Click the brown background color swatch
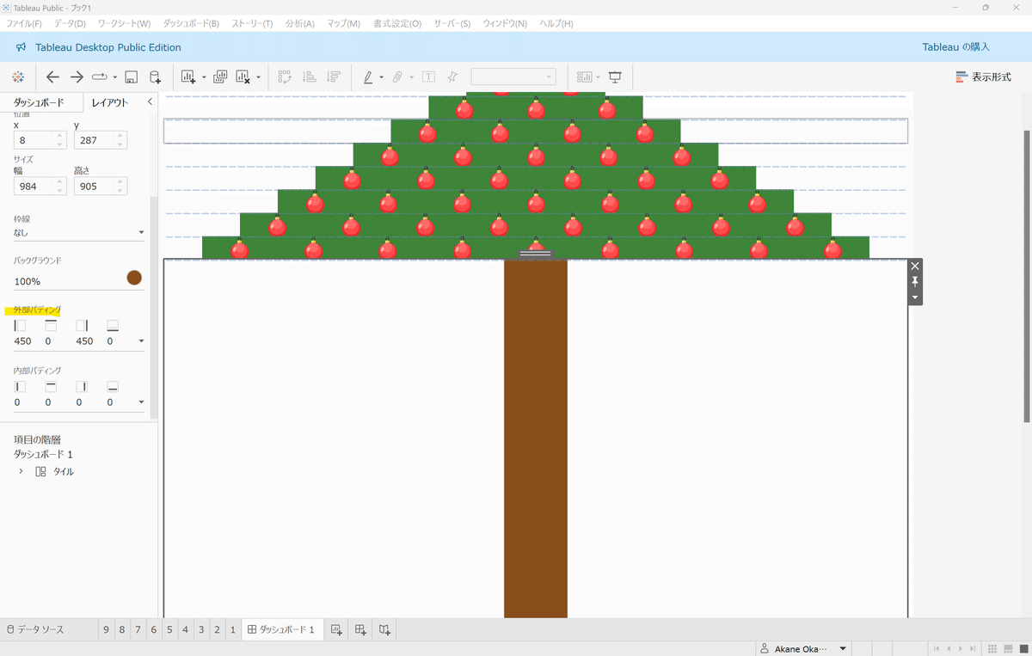 coord(134,277)
